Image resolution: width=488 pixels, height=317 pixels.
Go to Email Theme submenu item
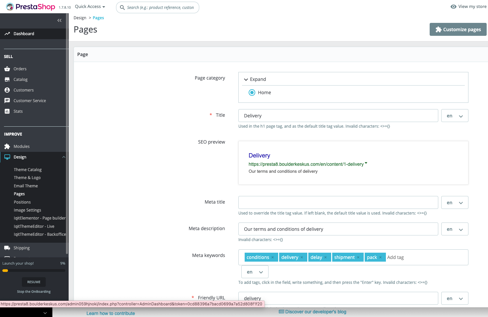pyautogui.click(x=26, y=186)
